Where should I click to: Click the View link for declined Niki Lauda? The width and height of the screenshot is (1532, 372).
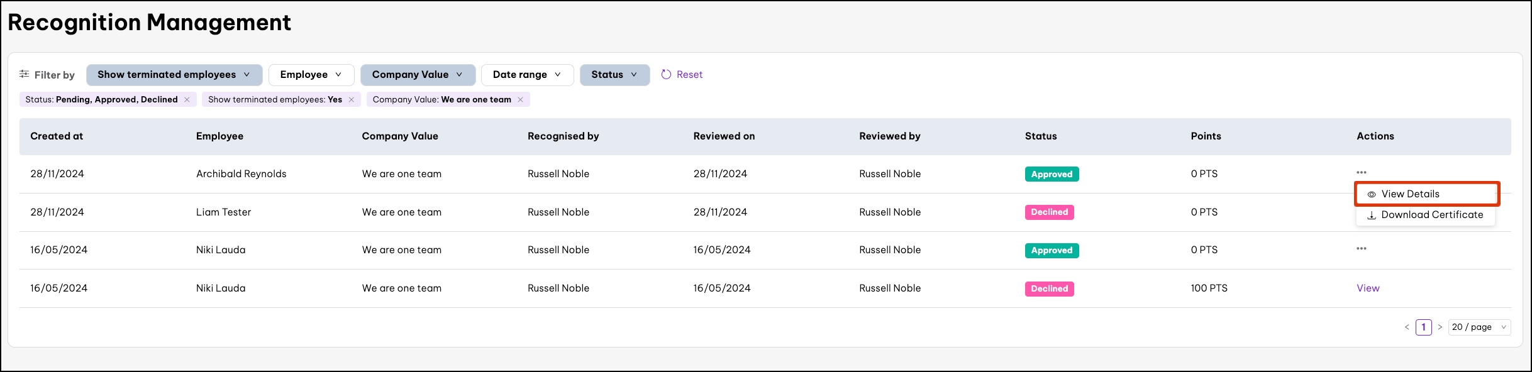[x=1368, y=288]
